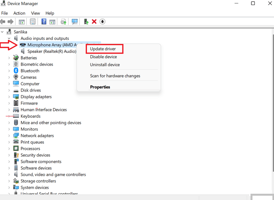
Task: Click the Print queues printer icon
Action: pyautogui.click(x=16, y=142)
